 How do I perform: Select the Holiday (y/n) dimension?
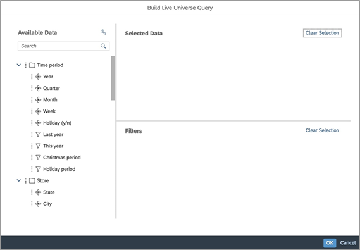click(x=57, y=123)
